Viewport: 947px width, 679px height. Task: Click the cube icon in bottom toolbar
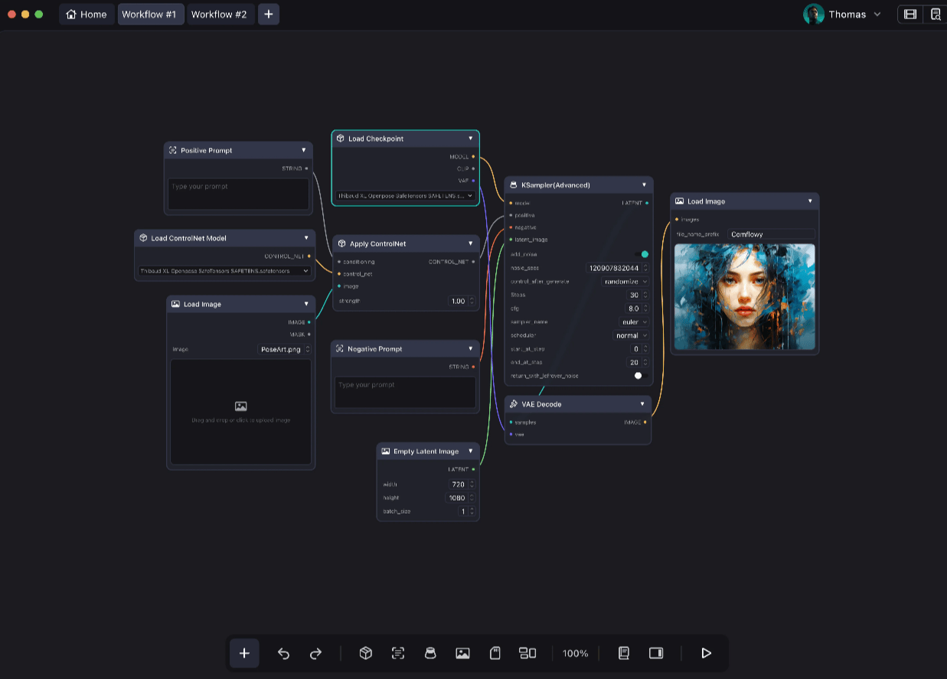point(366,653)
